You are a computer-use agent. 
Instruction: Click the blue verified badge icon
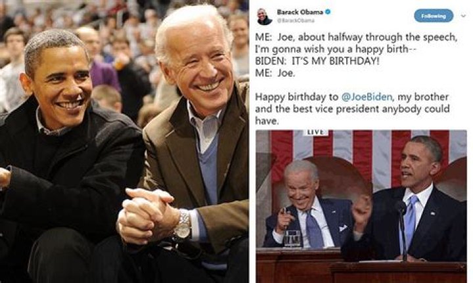click(328, 12)
